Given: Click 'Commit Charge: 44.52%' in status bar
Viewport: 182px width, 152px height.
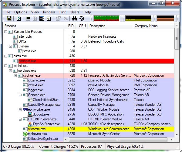Looking at the screenshot, I should pos(59,147).
